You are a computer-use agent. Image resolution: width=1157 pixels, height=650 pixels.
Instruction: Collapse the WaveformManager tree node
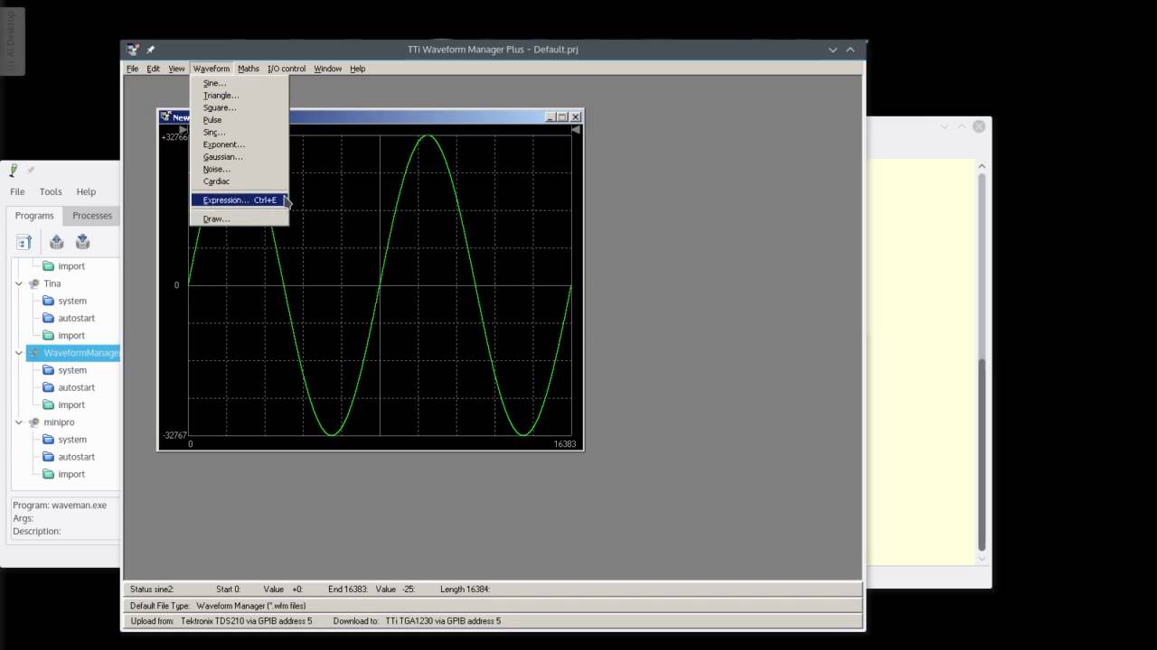pyautogui.click(x=19, y=353)
